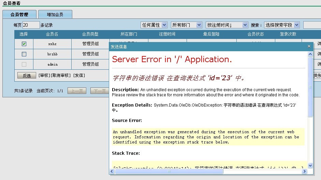Expand the 所有部门 department dropdown
321x180 pixels.
[x=186, y=25]
